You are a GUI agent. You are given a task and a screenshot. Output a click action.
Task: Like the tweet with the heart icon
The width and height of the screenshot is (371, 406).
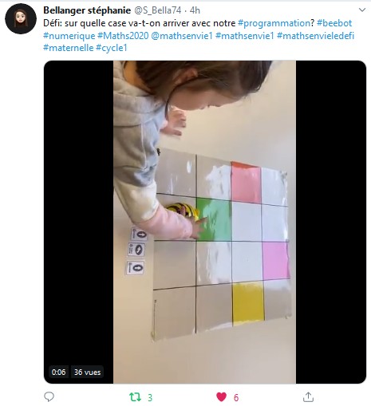pos(221,397)
